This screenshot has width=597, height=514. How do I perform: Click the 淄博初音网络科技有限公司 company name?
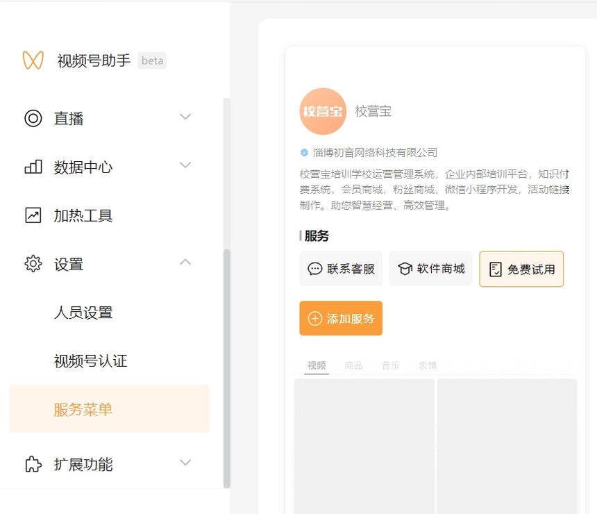(375, 152)
